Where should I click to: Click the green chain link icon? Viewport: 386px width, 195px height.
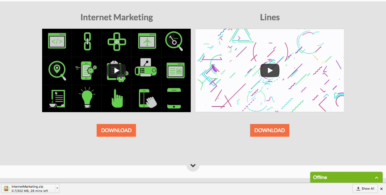point(87,41)
